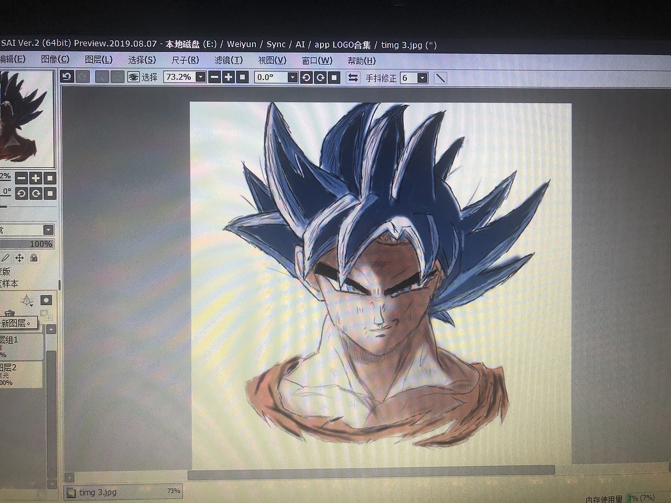The image size is (671, 503).
Task: Zoom in using the navigator plus button
Action: pos(35,178)
